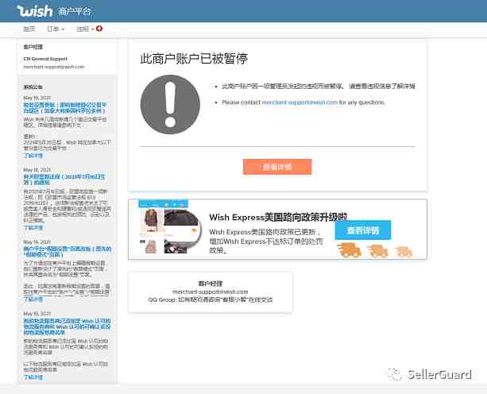
Task: Click the red notification badge showing 4
Action: point(99,29)
